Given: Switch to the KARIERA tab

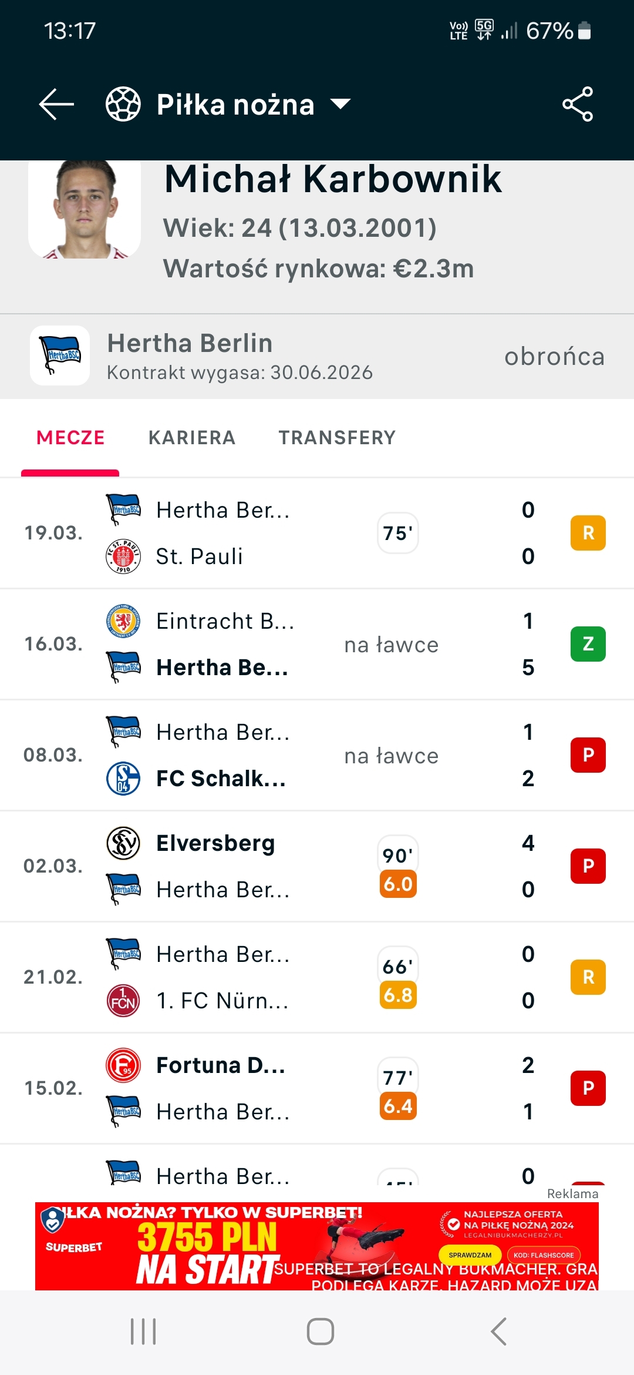Looking at the screenshot, I should [x=192, y=438].
